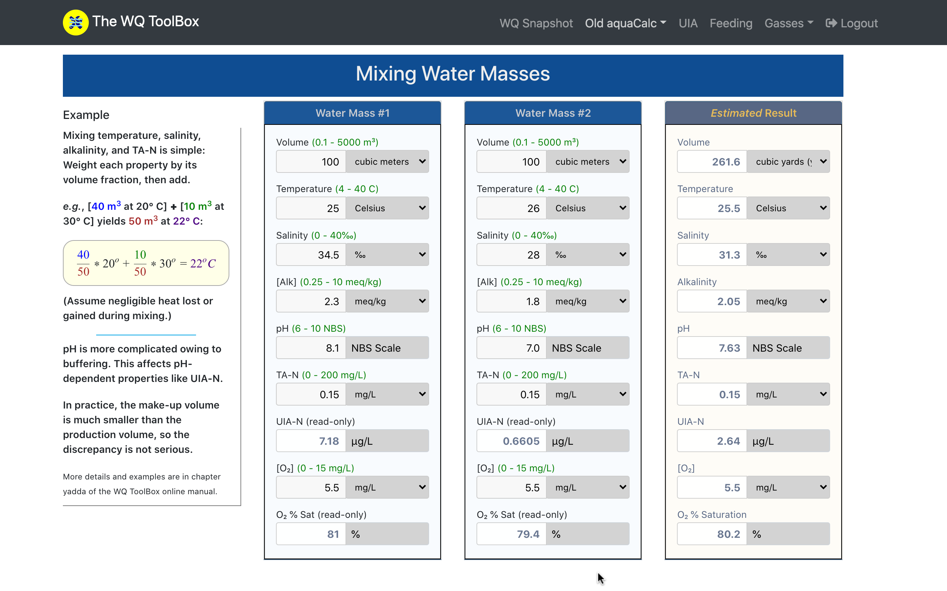Screen dimensions: 947x591
Task: Click Water Mass #2 pH input field
Action: tap(511, 348)
